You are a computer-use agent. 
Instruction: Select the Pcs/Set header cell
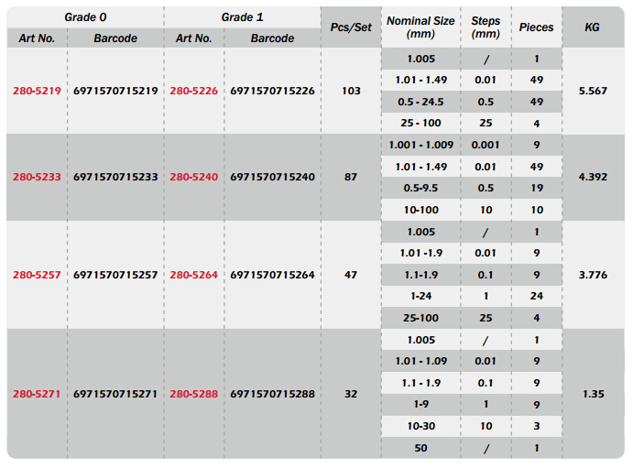coord(351,27)
